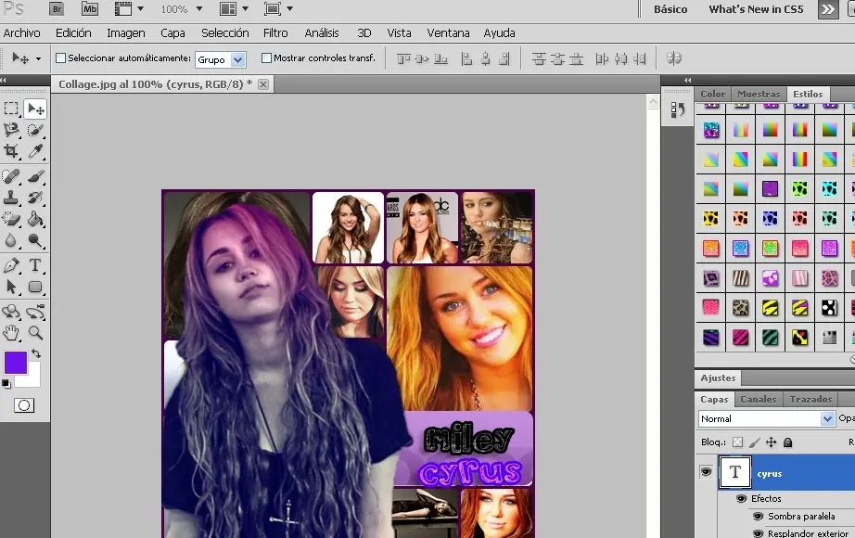Screen dimensions: 855x538
Task: Open the History panel icon in dock
Action: point(677,109)
